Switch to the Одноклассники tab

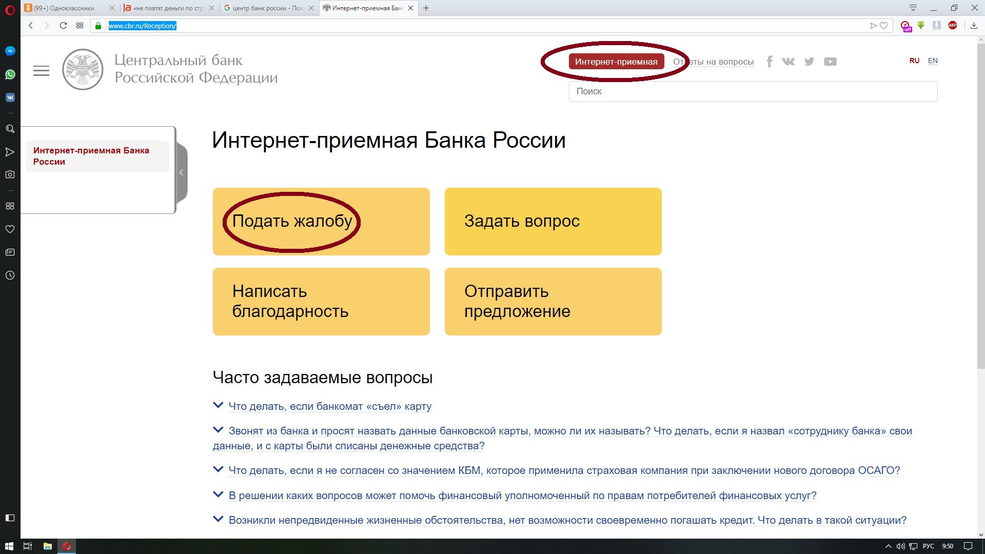click(x=64, y=8)
